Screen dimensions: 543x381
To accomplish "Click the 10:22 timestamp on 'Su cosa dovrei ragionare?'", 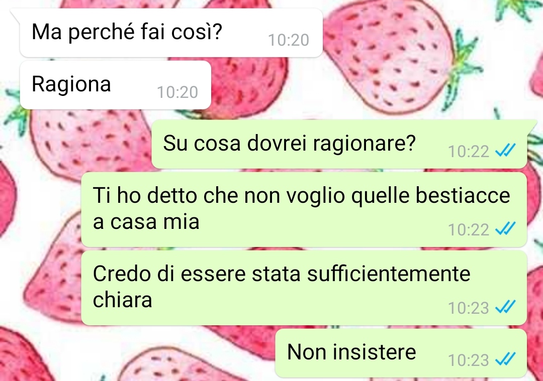I will pyautogui.click(x=468, y=152).
